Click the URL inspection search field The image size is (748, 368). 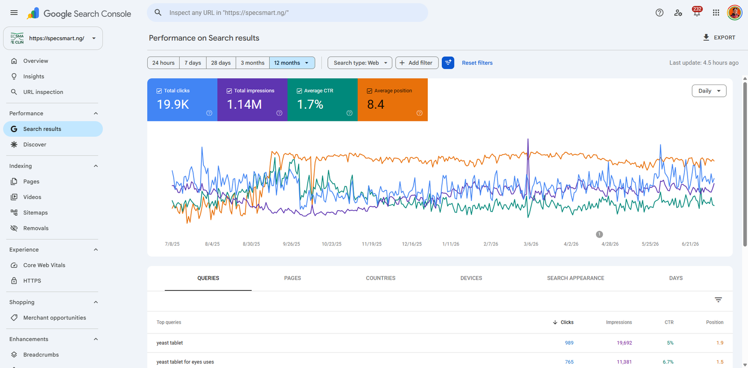coord(288,13)
